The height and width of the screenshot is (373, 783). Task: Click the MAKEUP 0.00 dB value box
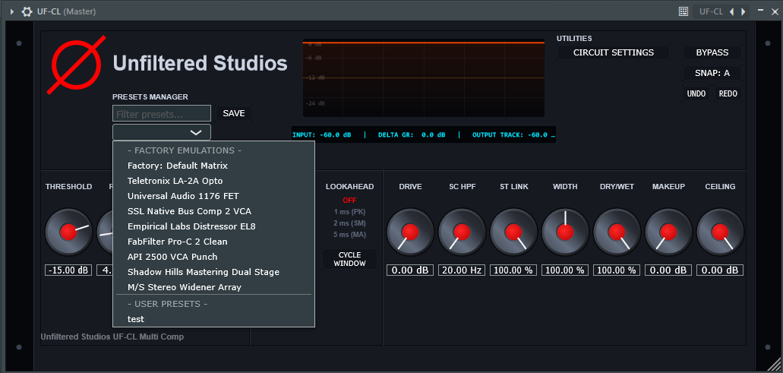tap(668, 270)
